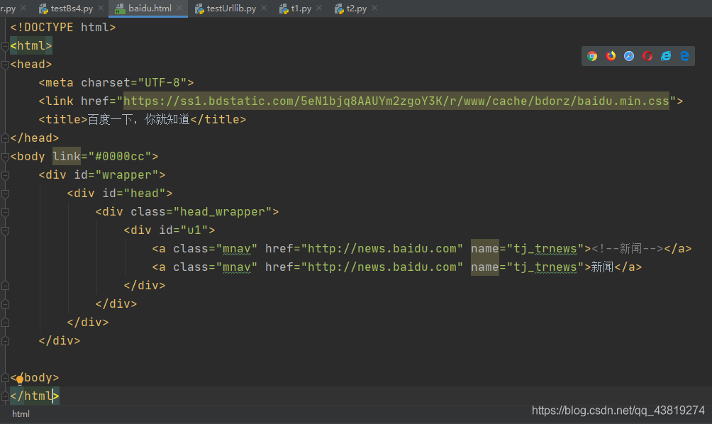Select the baidu.html editor tab
The image size is (712, 424).
150,9
